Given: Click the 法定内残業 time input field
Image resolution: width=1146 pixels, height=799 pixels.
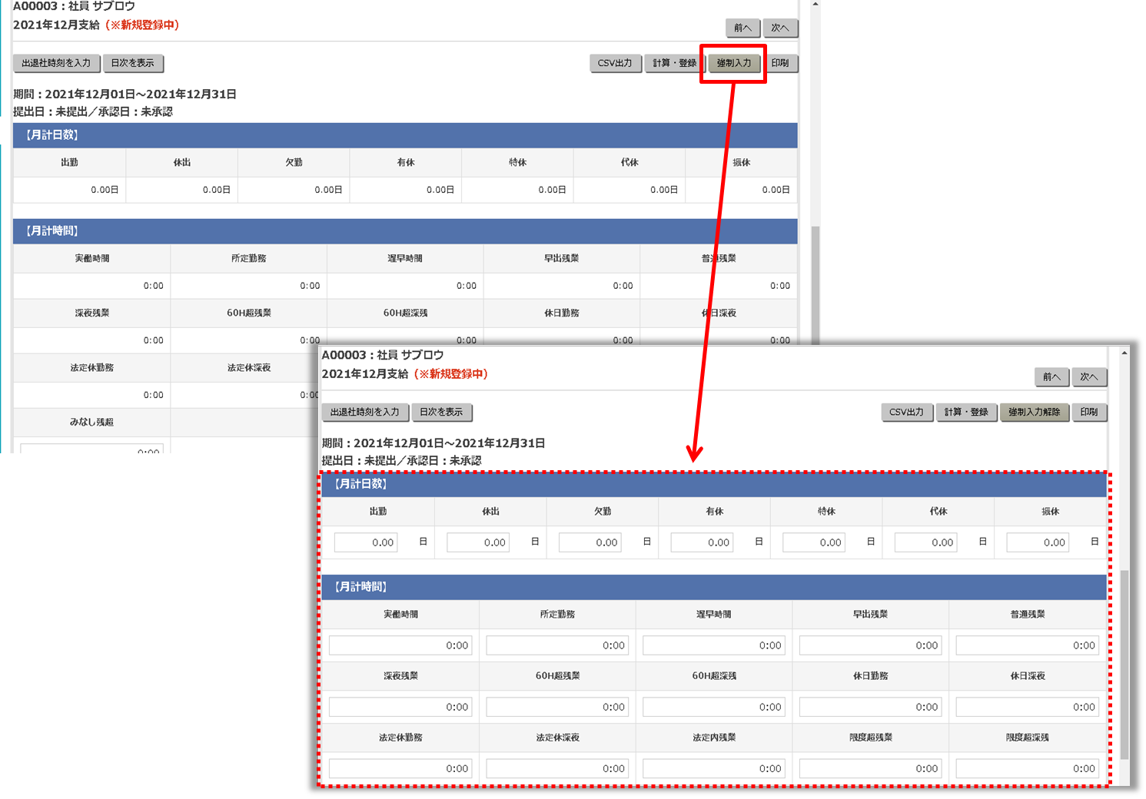Looking at the screenshot, I should 713,768.
